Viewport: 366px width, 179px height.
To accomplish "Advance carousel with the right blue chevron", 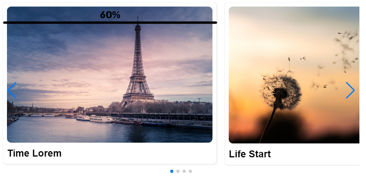I will coord(350,90).
